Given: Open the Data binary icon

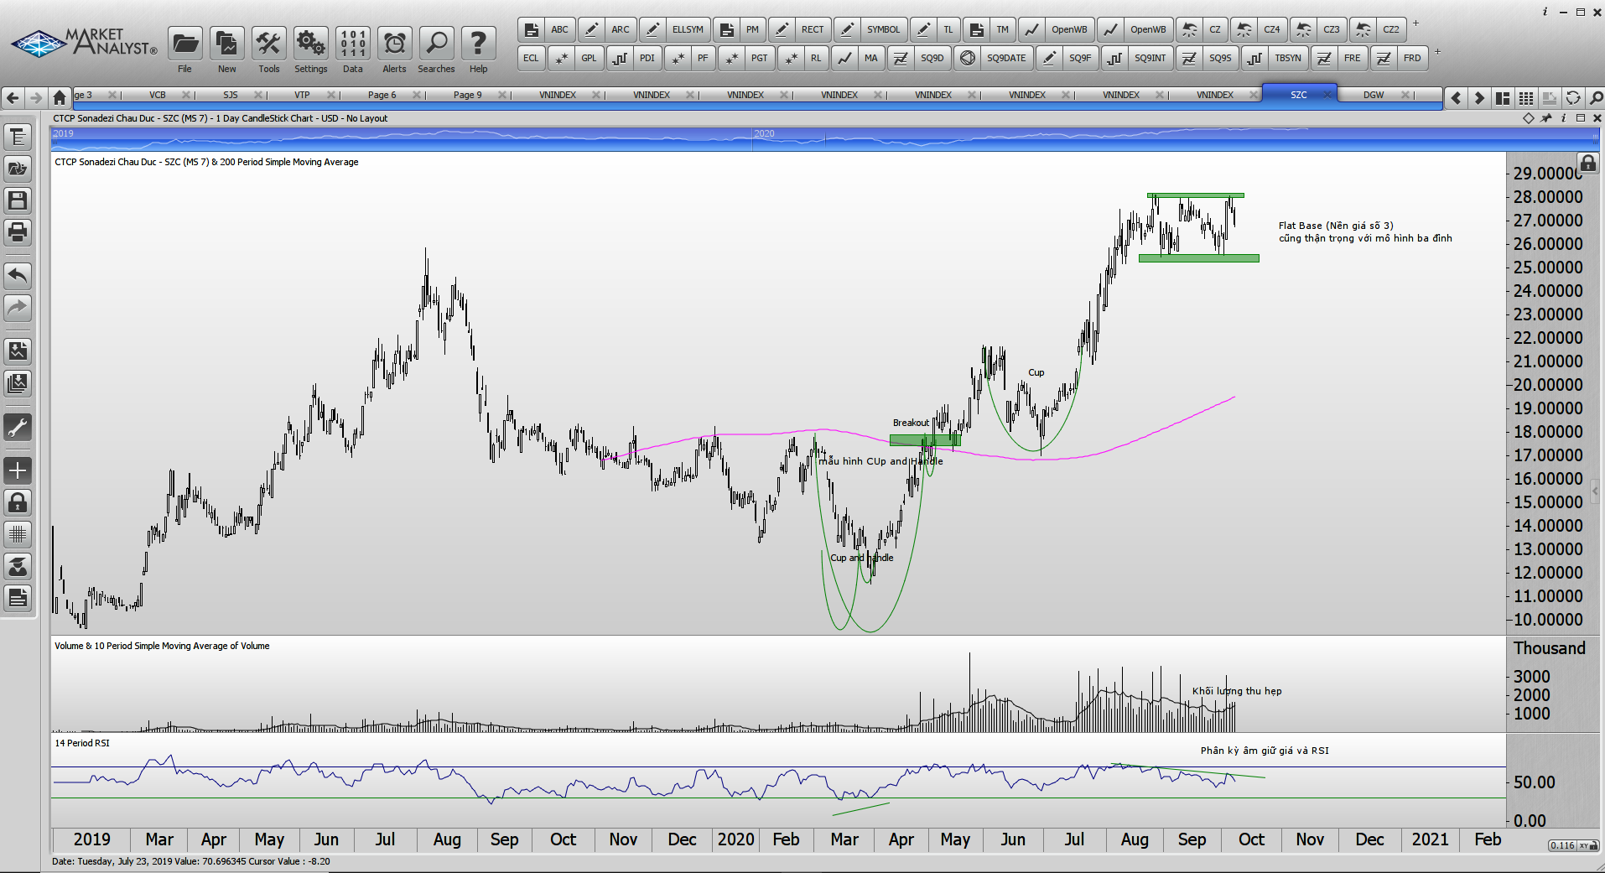Looking at the screenshot, I should click(x=352, y=44).
